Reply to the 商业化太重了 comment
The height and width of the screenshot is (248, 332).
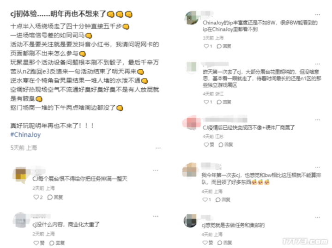[x=57, y=243]
